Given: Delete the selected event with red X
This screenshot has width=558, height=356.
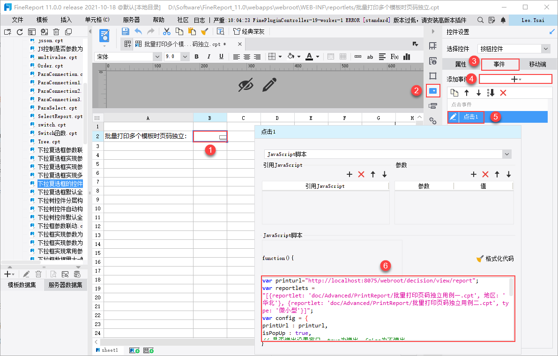Looking at the screenshot, I should 503,93.
